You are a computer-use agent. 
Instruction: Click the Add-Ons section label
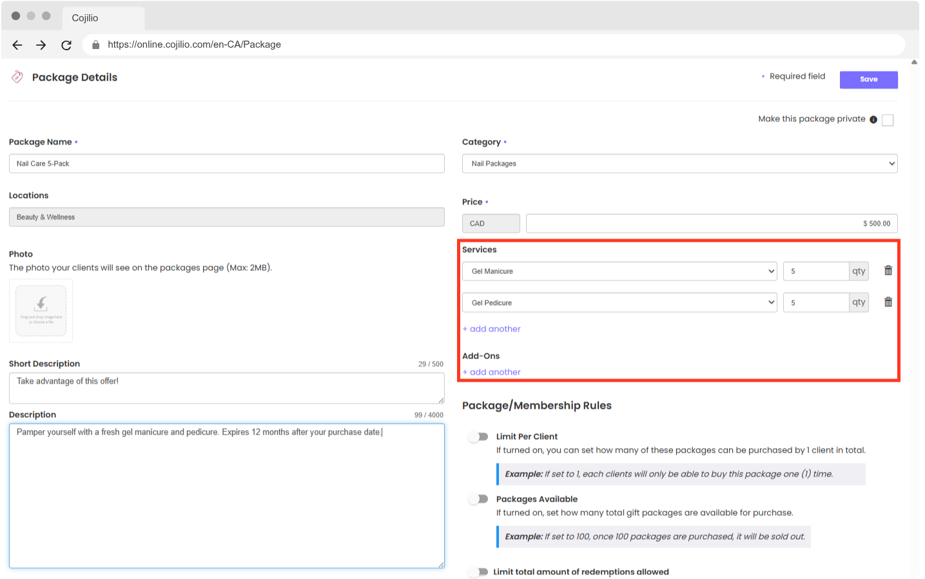(481, 356)
